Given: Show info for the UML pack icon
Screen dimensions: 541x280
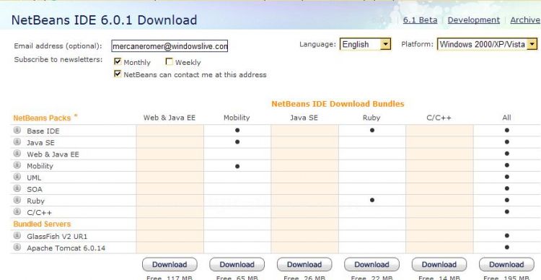Looking at the screenshot, I should coord(17,177).
